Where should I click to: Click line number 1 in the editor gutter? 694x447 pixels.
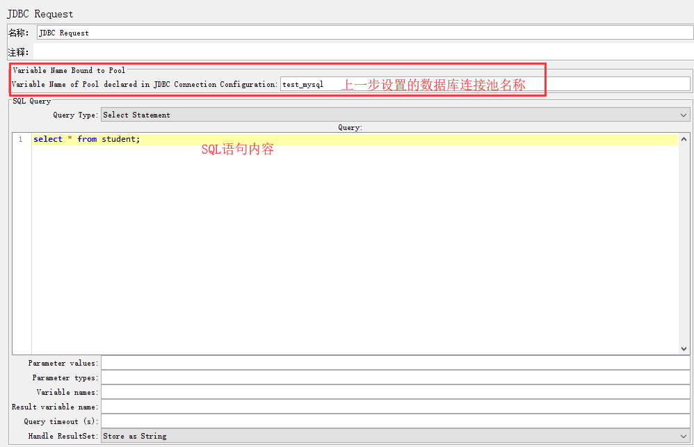coord(20,139)
